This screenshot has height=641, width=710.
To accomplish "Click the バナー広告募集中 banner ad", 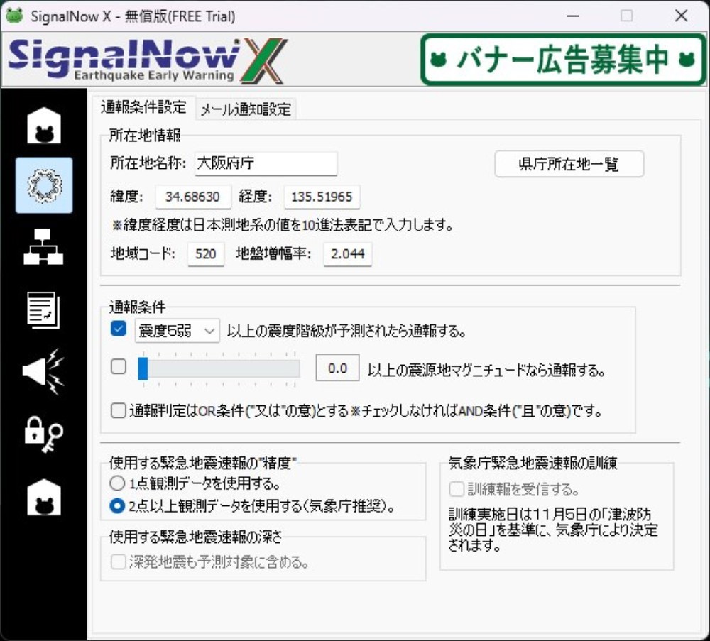I will coord(563,60).
